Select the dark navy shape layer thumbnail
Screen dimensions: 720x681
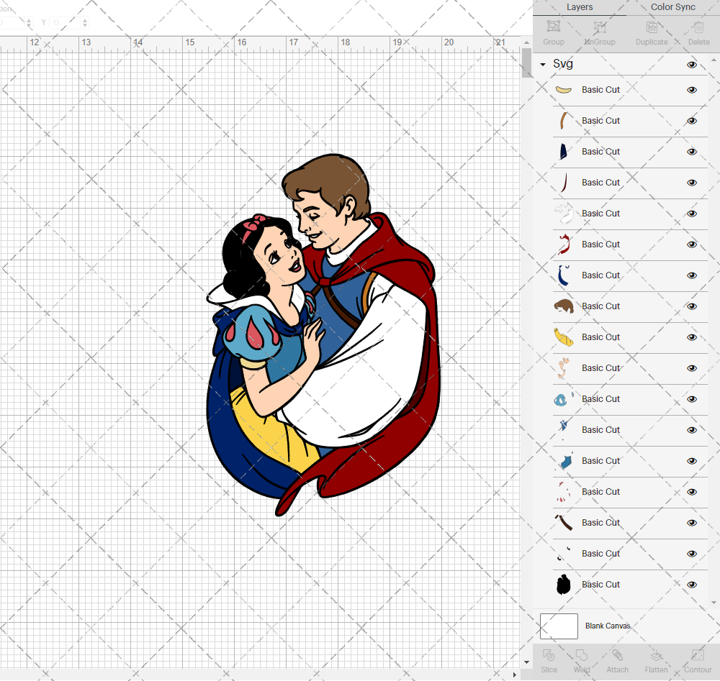point(564,152)
